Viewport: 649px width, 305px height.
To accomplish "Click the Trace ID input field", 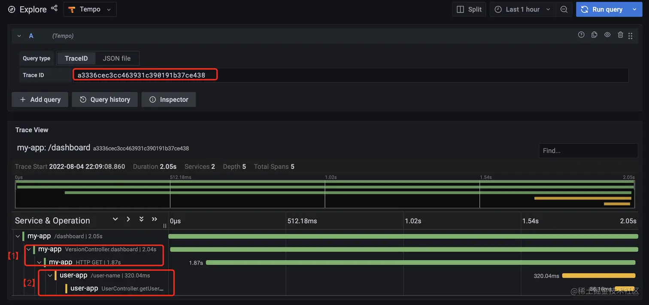I will coord(350,75).
